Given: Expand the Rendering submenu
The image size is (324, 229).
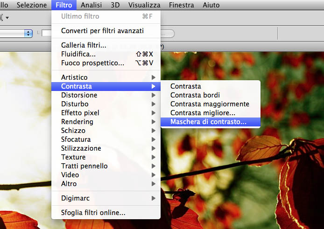Looking at the screenshot, I should click(x=106, y=122).
